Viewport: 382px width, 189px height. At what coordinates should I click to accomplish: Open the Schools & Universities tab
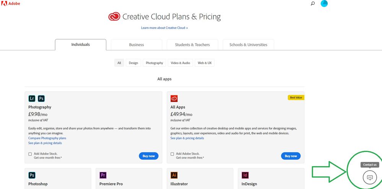(x=248, y=45)
